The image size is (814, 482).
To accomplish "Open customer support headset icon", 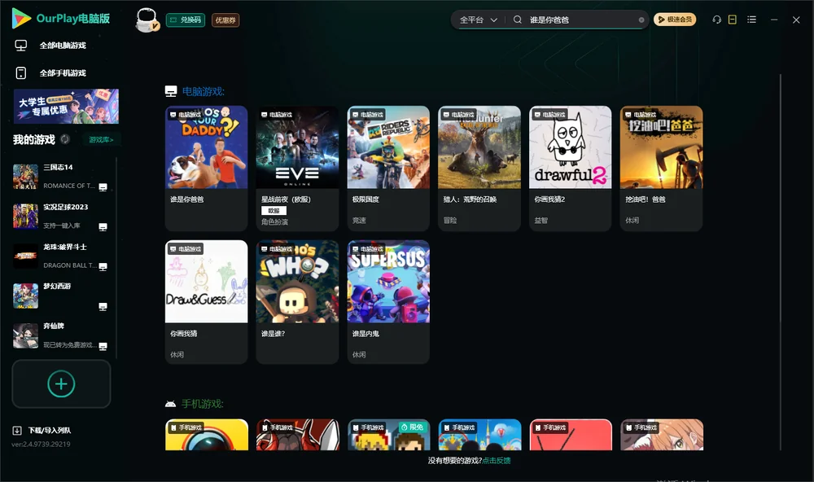I will point(717,20).
